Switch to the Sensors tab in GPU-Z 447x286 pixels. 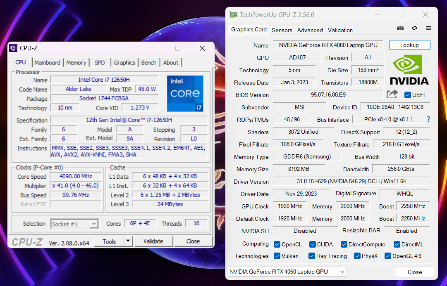[x=282, y=30]
